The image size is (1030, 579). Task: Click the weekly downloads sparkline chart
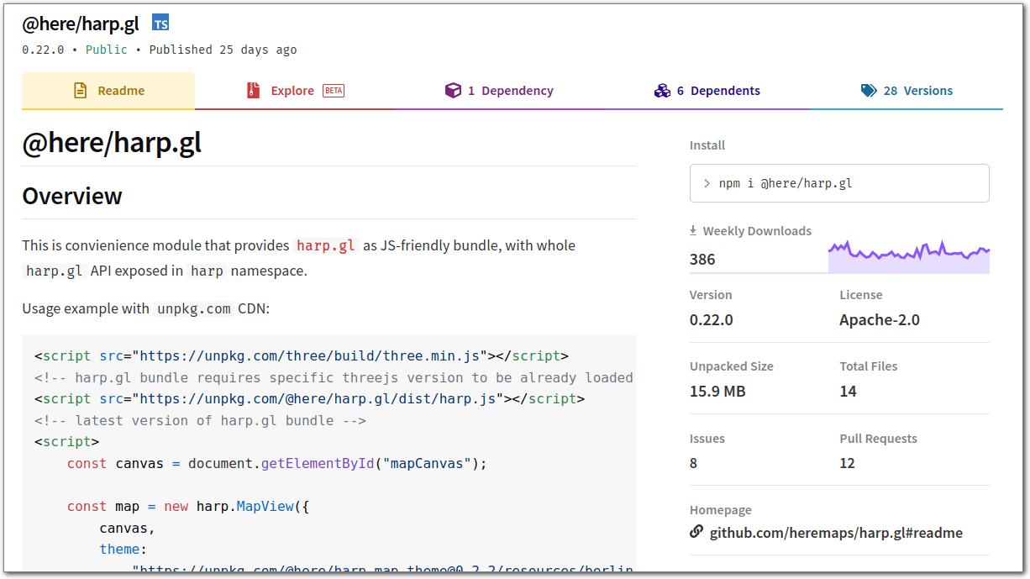tap(909, 257)
